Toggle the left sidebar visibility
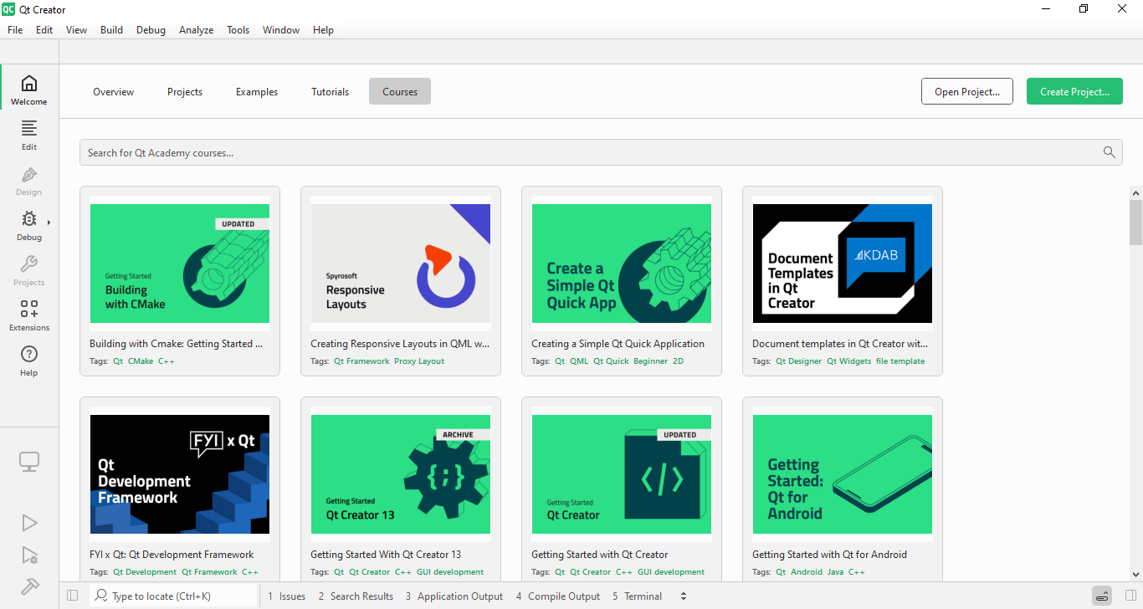This screenshot has width=1143, height=609. (72, 596)
